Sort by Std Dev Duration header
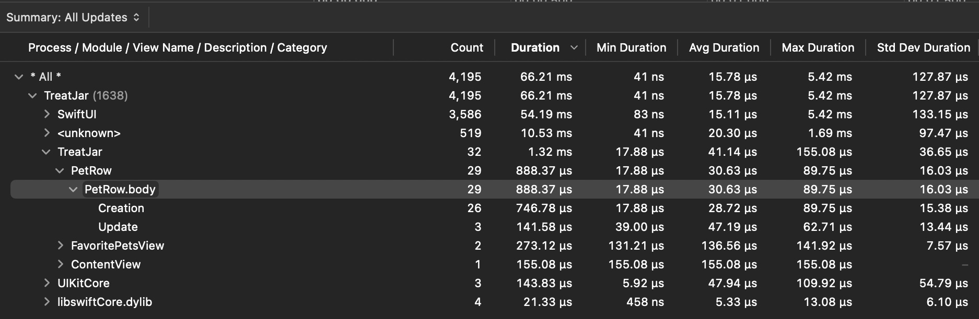Viewport: 979px width, 319px height. click(x=923, y=47)
